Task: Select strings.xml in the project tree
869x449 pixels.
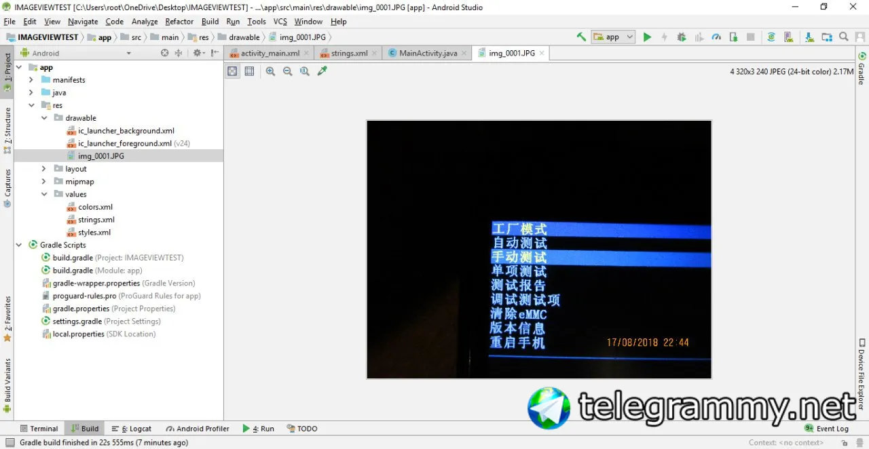Action: [96, 220]
